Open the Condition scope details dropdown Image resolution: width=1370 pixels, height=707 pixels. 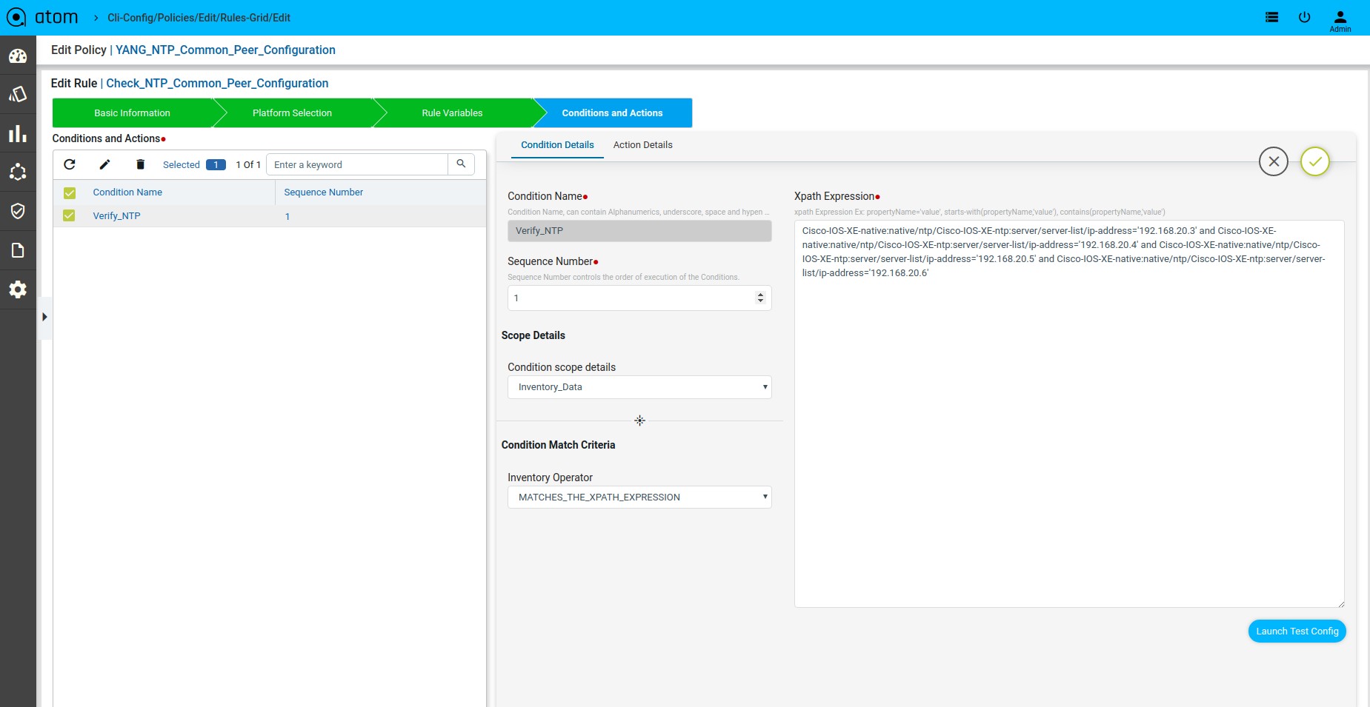[x=639, y=387]
